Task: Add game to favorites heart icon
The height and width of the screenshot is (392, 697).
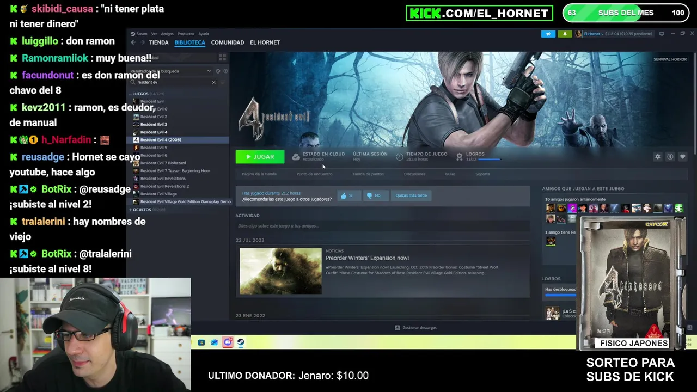Action: (683, 157)
